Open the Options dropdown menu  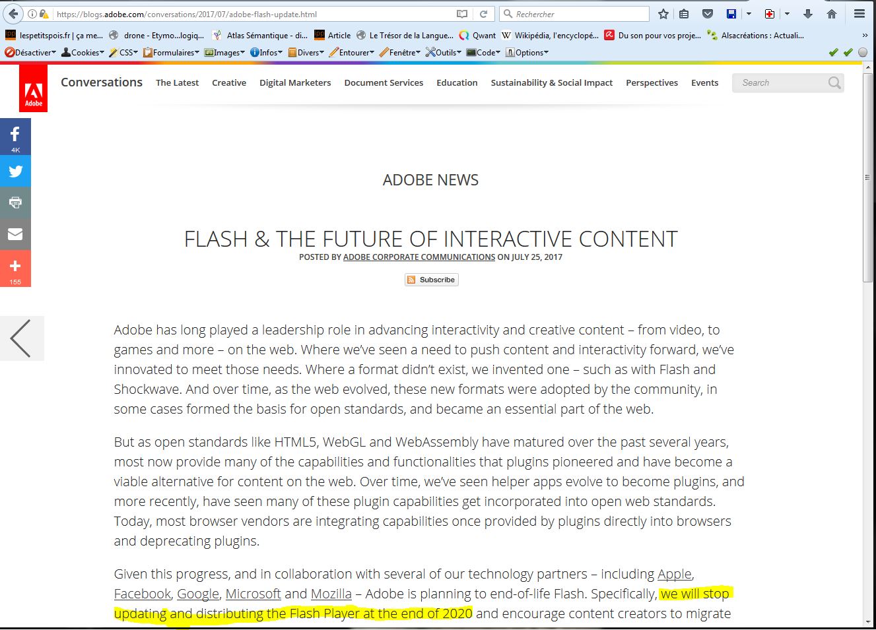tap(527, 52)
